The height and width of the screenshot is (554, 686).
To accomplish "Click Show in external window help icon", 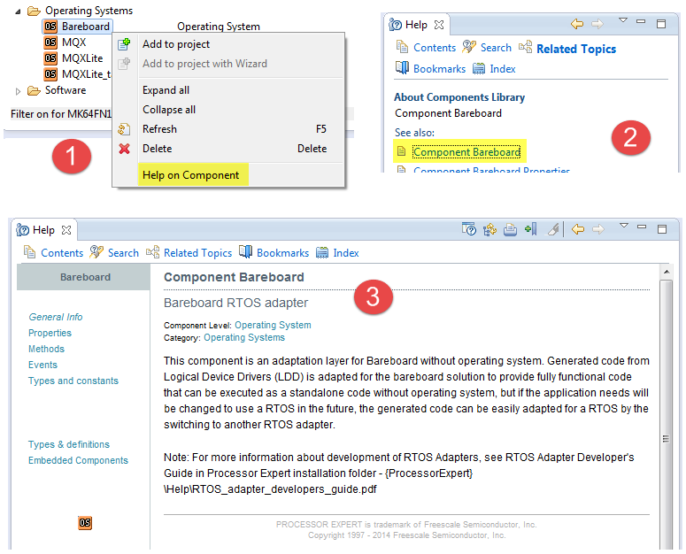I will [469, 228].
